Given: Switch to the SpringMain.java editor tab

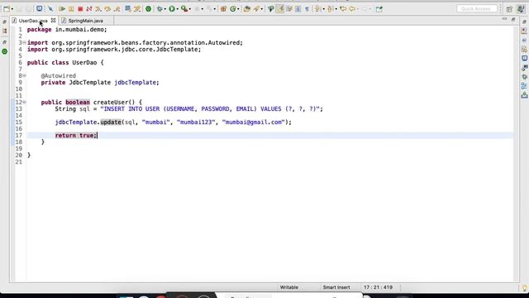Looking at the screenshot, I should (x=85, y=21).
